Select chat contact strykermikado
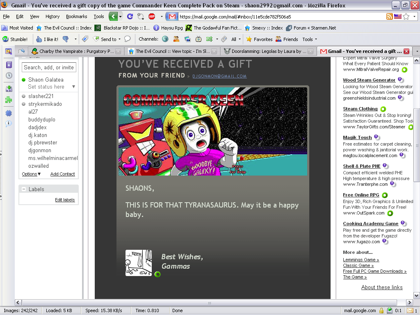This screenshot has height=315, width=420. (45, 104)
